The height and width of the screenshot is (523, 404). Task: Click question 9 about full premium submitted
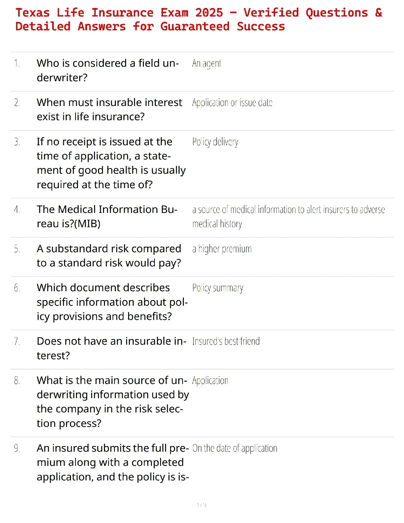coord(113,462)
